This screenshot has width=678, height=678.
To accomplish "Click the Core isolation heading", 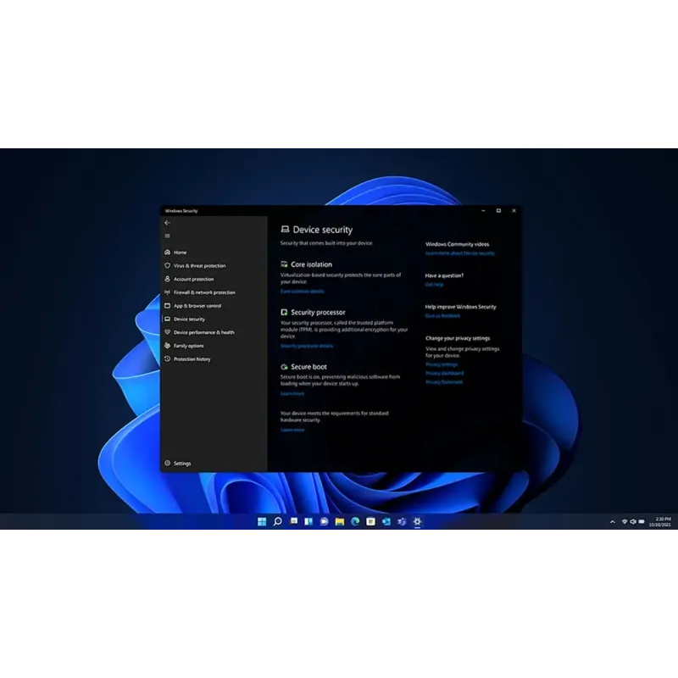I will click(x=311, y=264).
